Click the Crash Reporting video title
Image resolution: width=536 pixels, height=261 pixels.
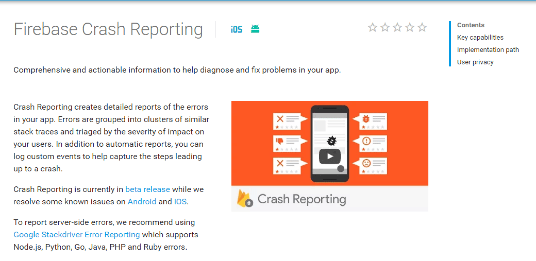[x=302, y=199]
